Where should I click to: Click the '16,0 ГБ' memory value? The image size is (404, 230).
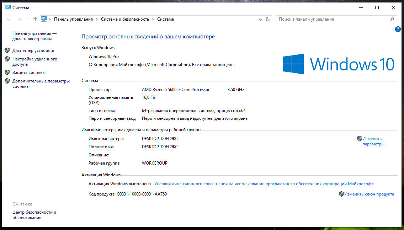point(148,97)
